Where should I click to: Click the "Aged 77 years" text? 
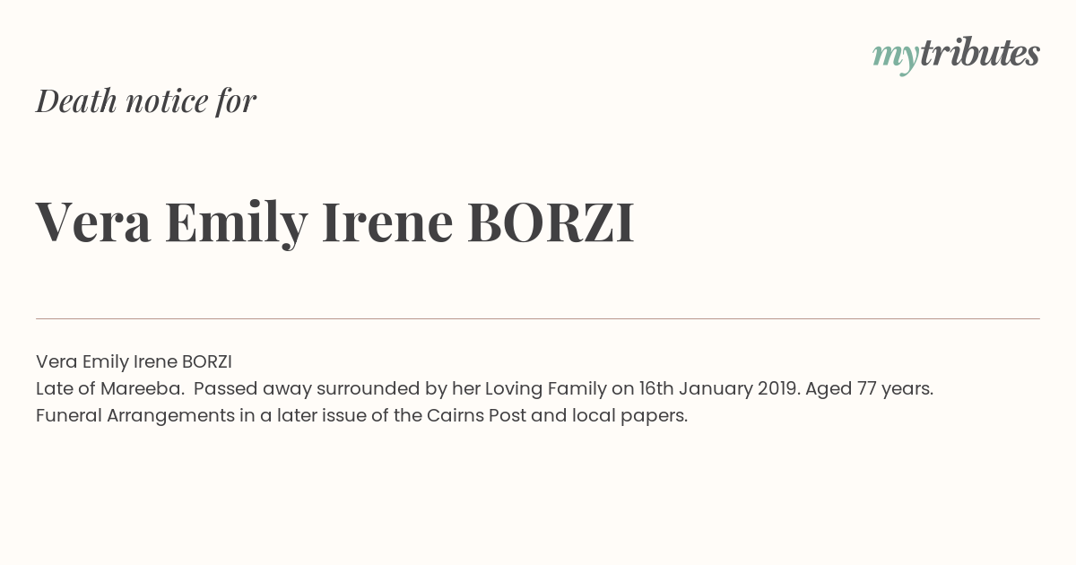870,389
